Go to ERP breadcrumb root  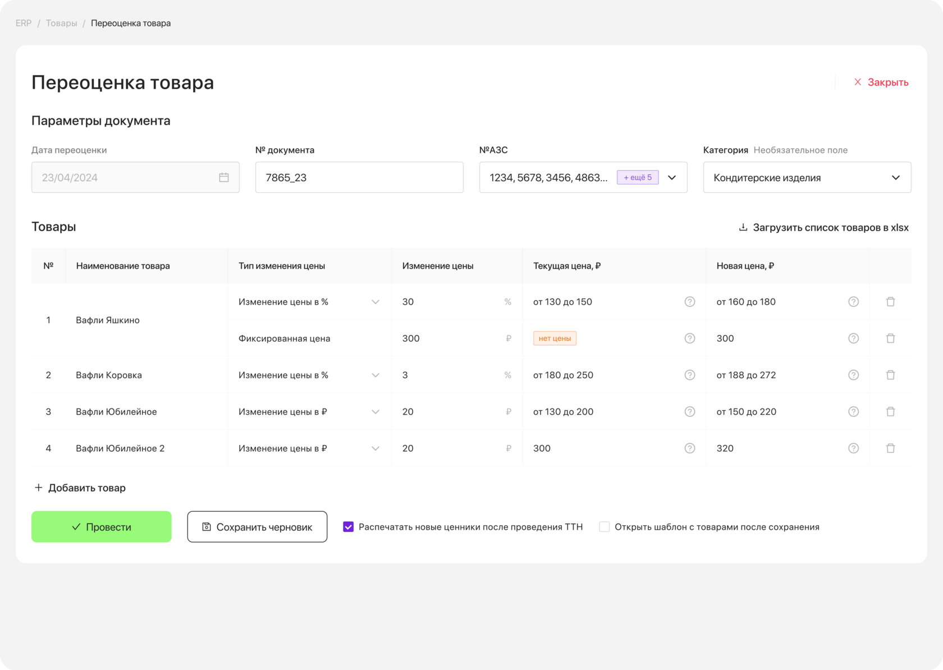click(24, 23)
